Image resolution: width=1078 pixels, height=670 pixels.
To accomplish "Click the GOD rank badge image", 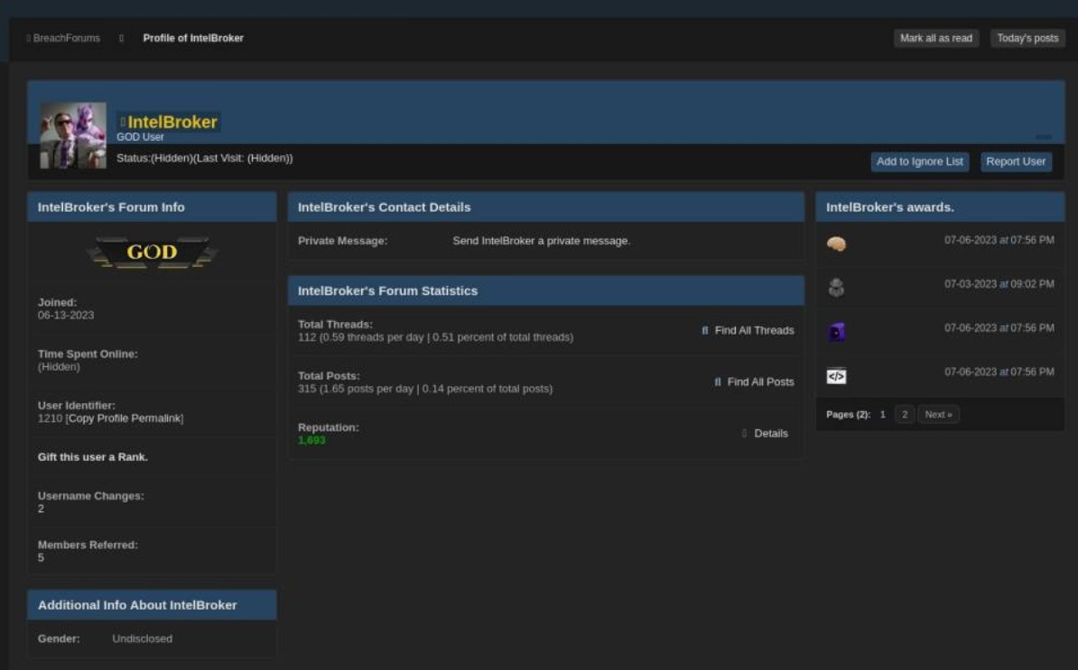I will click(x=152, y=253).
